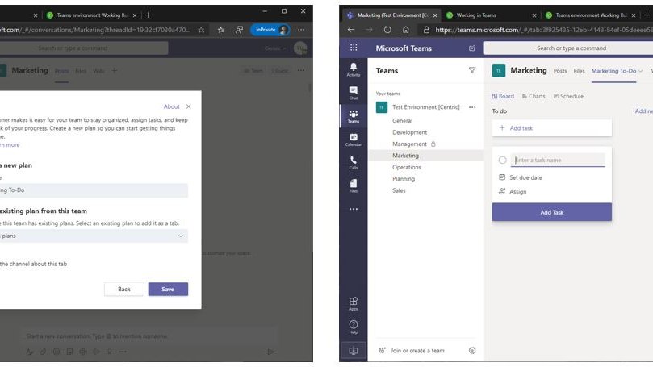Viewport: 653px width, 367px height.
Task: Open the app launcher waffle icon
Action: [x=354, y=48]
